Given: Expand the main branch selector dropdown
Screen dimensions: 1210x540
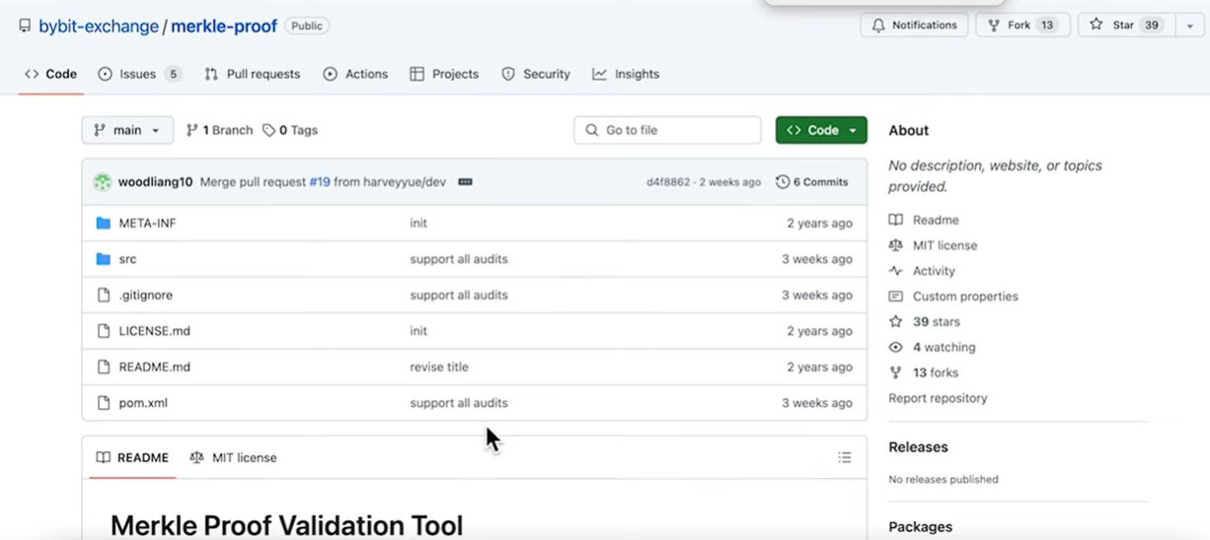Looking at the screenshot, I should tap(127, 130).
